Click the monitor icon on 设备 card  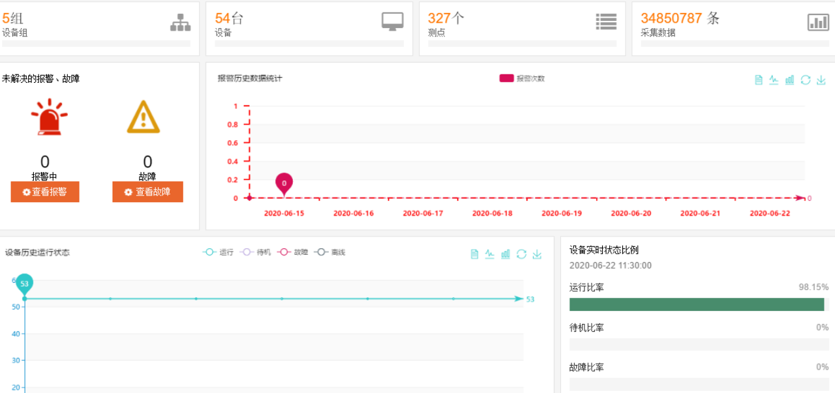393,22
